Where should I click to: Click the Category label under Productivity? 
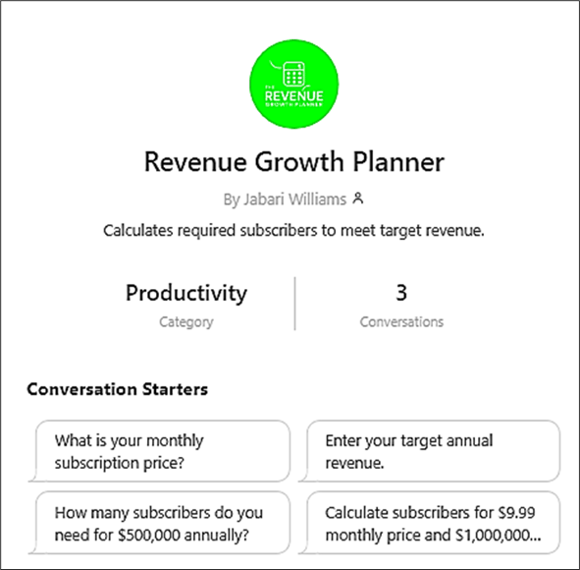186,321
